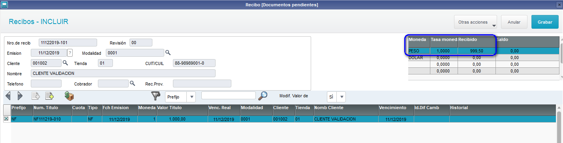Go to previous record with left arrow
Viewport: 563px width, 143px height.
tap(8, 96)
